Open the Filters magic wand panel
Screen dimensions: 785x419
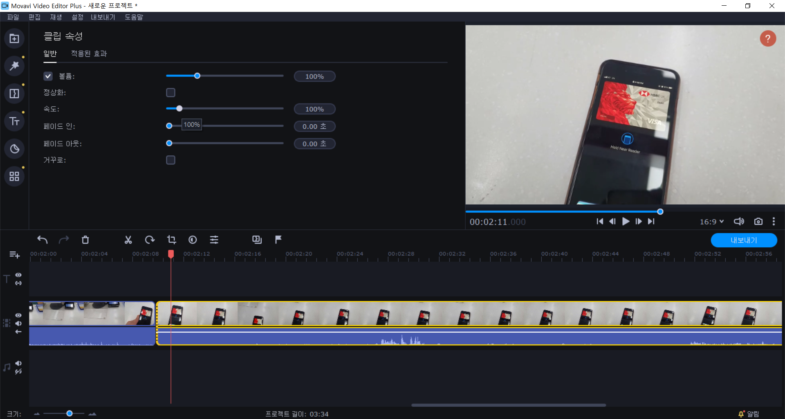click(14, 66)
